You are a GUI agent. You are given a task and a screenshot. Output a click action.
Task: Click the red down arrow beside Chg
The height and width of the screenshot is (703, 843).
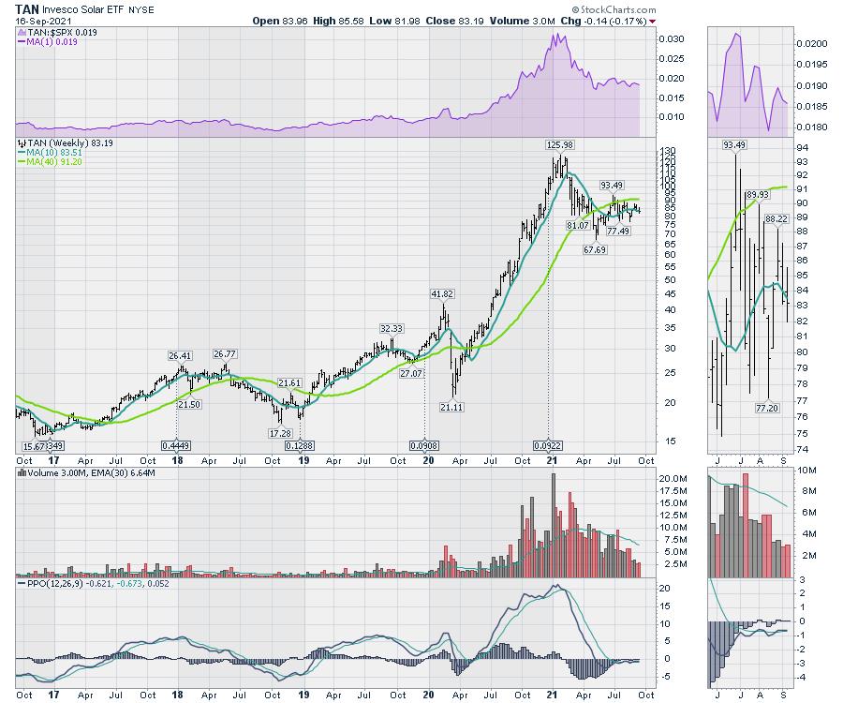coord(652,20)
